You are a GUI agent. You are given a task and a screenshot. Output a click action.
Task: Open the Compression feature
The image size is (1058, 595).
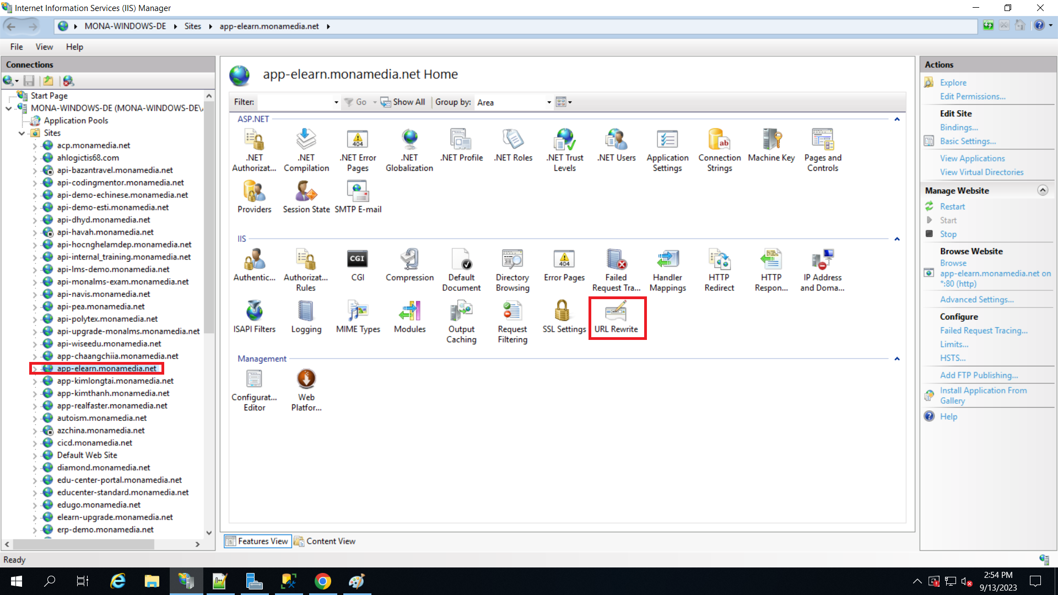point(409,266)
